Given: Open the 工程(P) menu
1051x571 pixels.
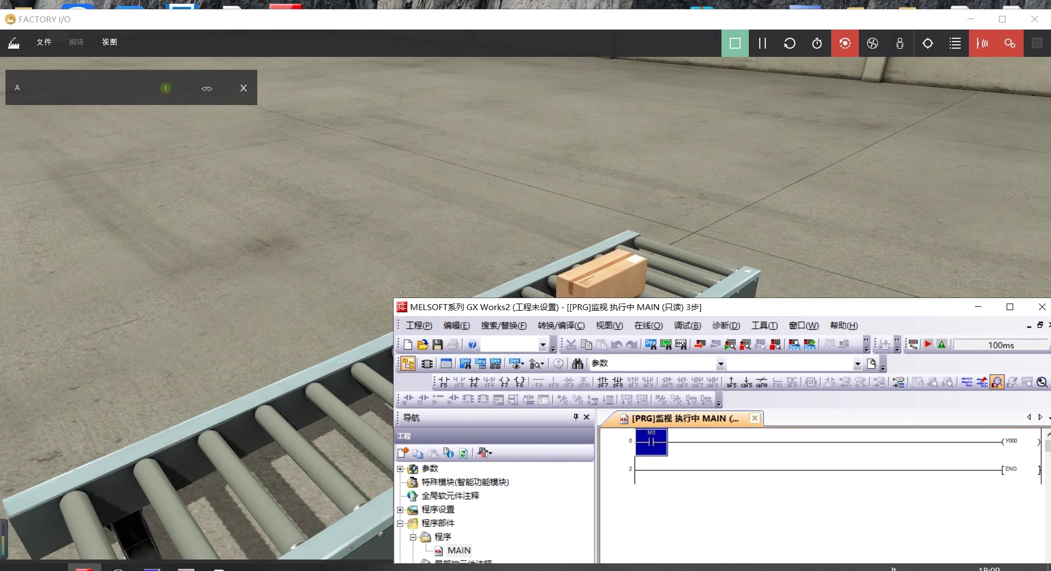Looking at the screenshot, I should click(419, 325).
